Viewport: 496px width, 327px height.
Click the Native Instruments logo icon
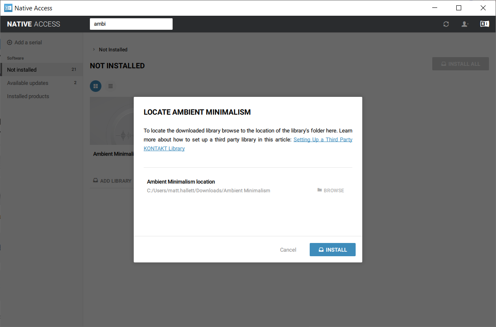(x=484, y=24)
